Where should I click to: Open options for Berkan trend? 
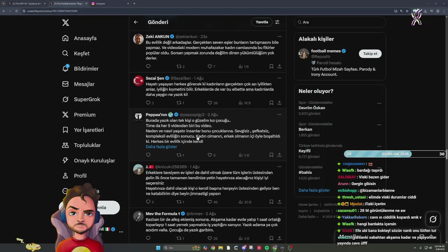(x=379, y=125)
